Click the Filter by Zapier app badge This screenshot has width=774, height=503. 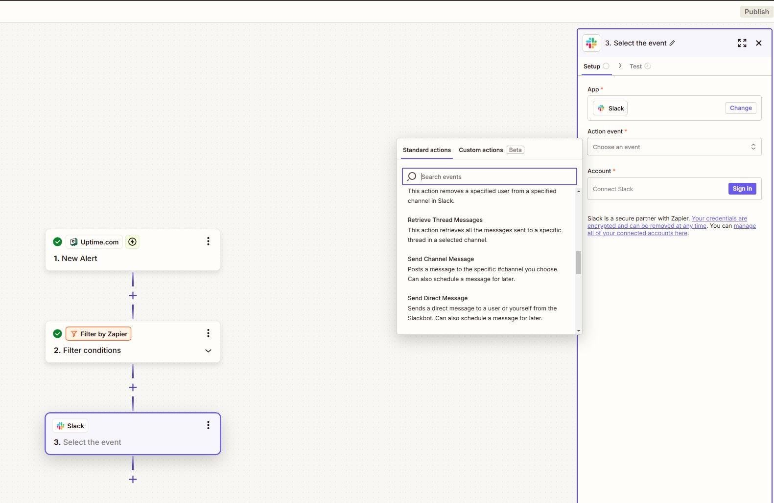click(x=98, y=334)
